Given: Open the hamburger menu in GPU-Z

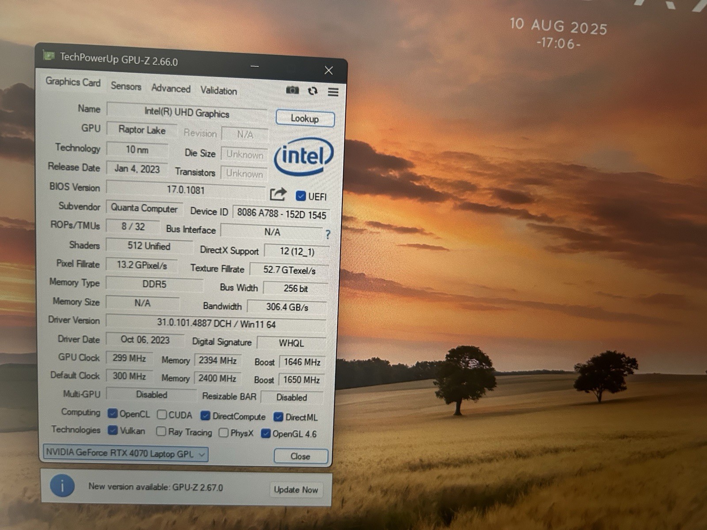Looking at the screenshot, I should pos(333,91).
